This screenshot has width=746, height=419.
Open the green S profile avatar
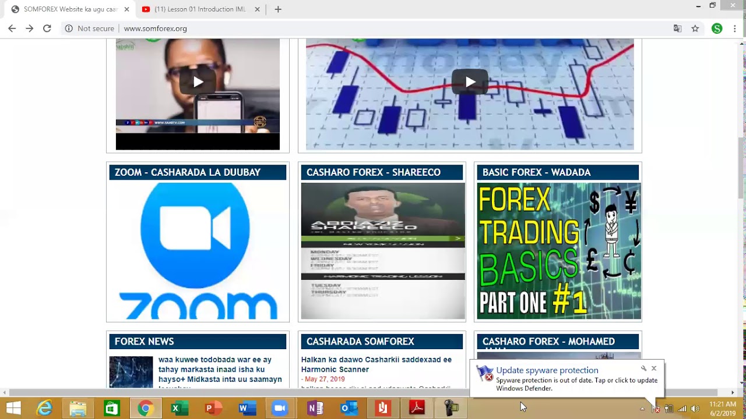pyautogui.click(x=717, y=29)
